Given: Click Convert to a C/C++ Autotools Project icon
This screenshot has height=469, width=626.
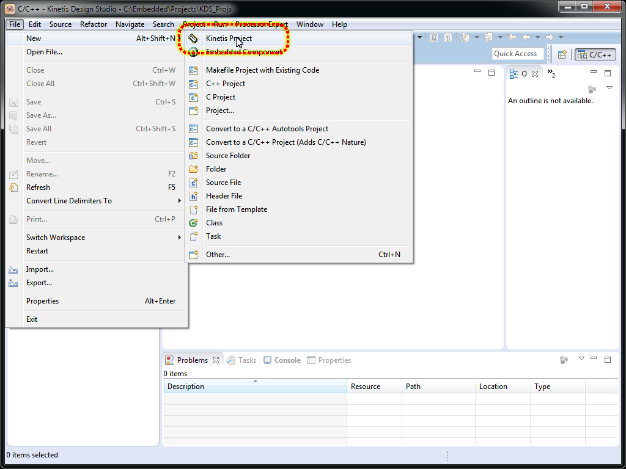Looking at the screenshot, I should [x=193, y=129].
